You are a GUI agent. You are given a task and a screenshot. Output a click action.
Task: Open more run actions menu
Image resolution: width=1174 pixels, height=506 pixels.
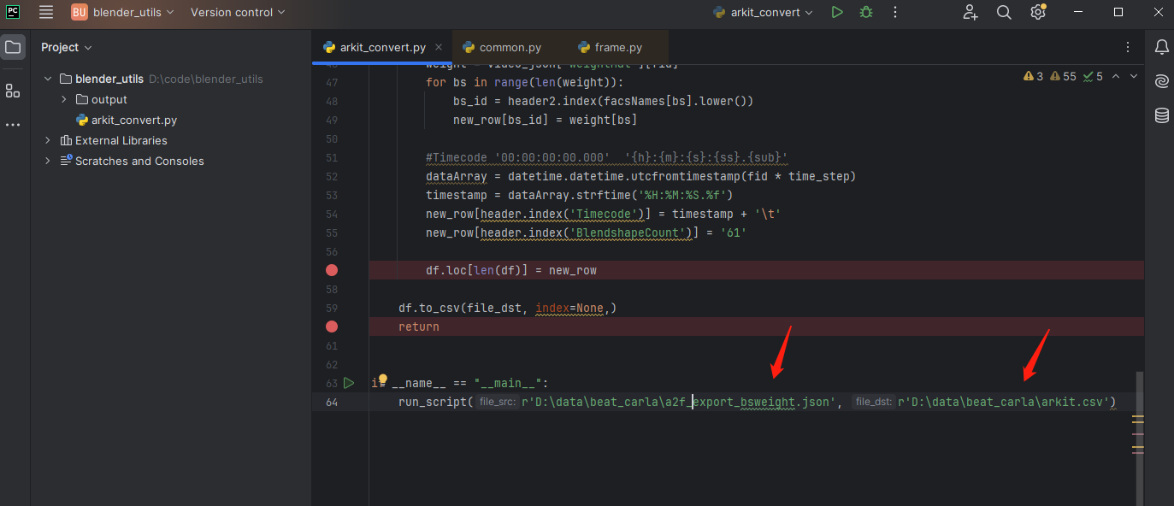[895, 12]
